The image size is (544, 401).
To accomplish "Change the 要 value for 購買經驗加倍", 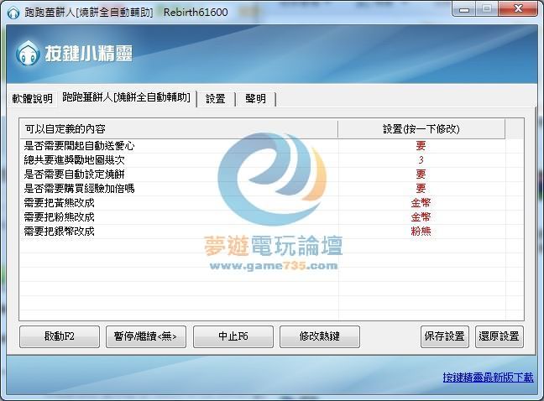I will click(x=421, y=189).
